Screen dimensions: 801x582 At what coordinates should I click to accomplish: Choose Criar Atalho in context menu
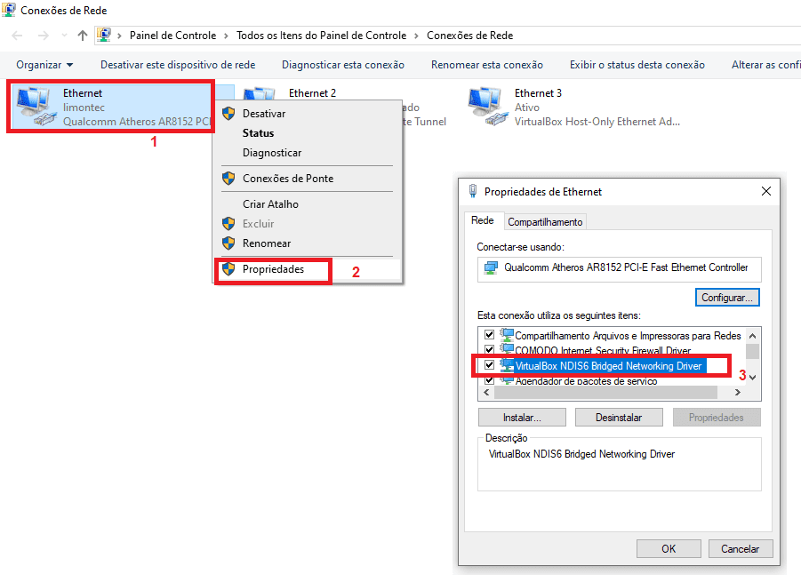click(x=307, y=203)
